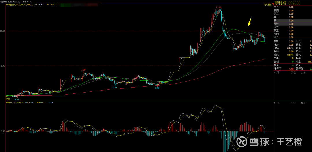Click the 8.00 price axis label

3,66
